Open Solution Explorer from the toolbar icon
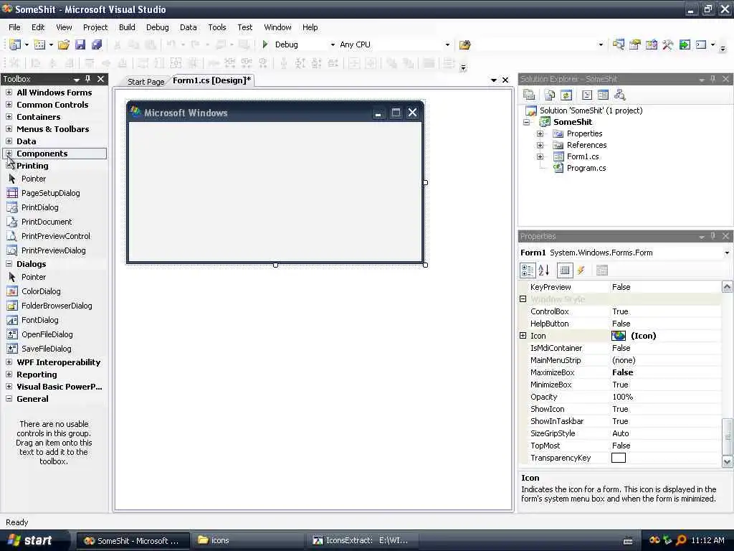The width and height of the screenshot is (734, 551). coord(619,44)
